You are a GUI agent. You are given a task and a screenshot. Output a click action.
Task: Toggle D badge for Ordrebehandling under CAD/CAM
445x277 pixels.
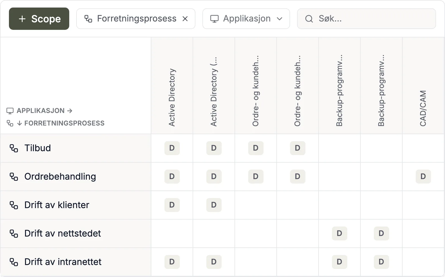pyautogui.click(x=423, y=177)
